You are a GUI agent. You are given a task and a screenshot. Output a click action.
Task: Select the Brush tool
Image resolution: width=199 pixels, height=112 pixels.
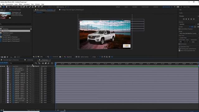pos(30,7)
